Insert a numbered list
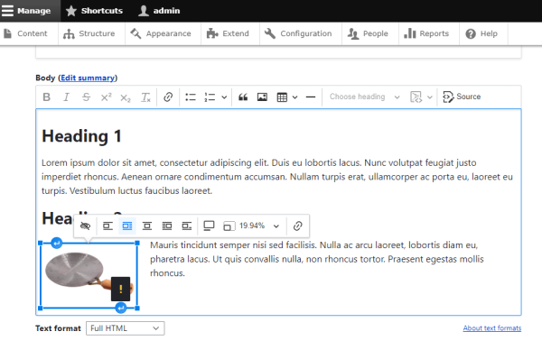Screen dimensions: 542x341 click(210, 97)
